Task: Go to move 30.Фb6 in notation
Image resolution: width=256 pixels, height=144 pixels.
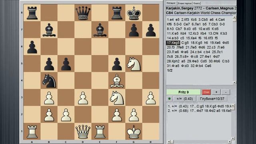Action: pos(214,61)
